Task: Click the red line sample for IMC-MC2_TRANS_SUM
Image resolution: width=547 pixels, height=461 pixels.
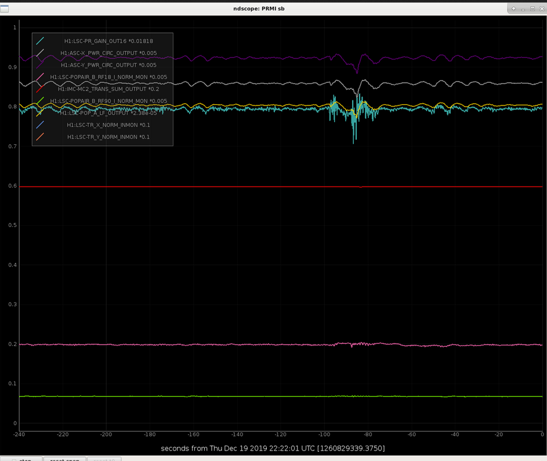Action: pyautogui.click(x=40, y=89)
